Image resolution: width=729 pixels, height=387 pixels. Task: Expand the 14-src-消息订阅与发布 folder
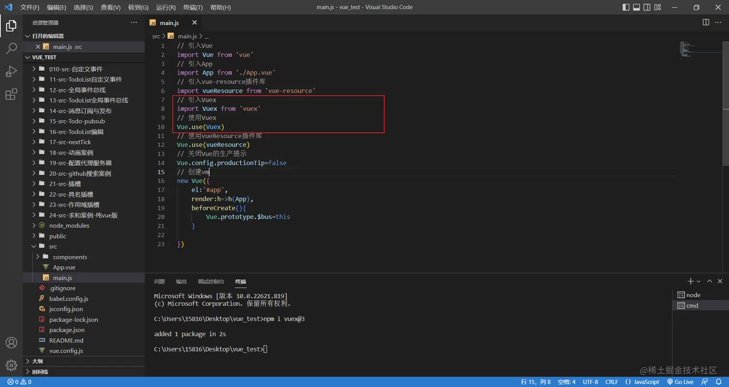(84, 111)
